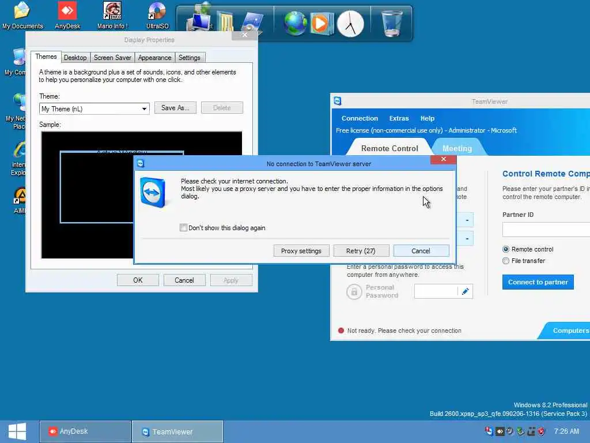Open the Theme dropdown list

(94, 108)
